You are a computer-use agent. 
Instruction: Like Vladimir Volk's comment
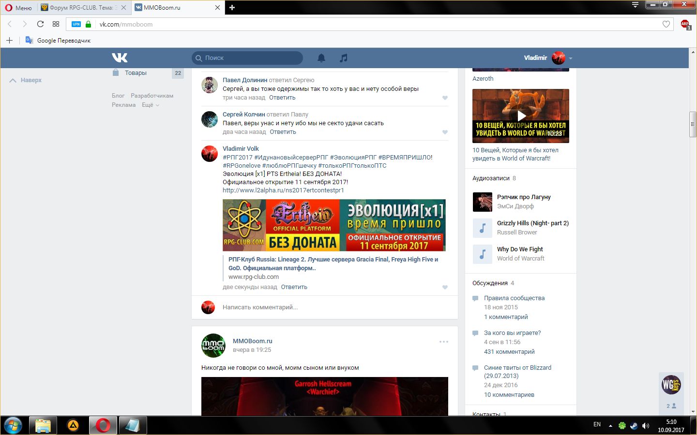tap(445, 287)
